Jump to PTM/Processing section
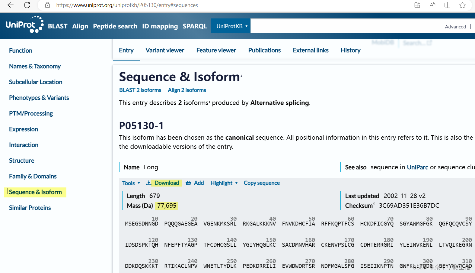Screen dimensions: 475x273 point(31,113)
